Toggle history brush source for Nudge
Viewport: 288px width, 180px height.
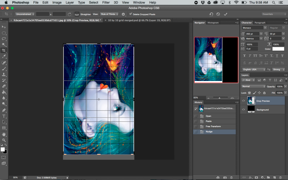click(x=196, y=132)
